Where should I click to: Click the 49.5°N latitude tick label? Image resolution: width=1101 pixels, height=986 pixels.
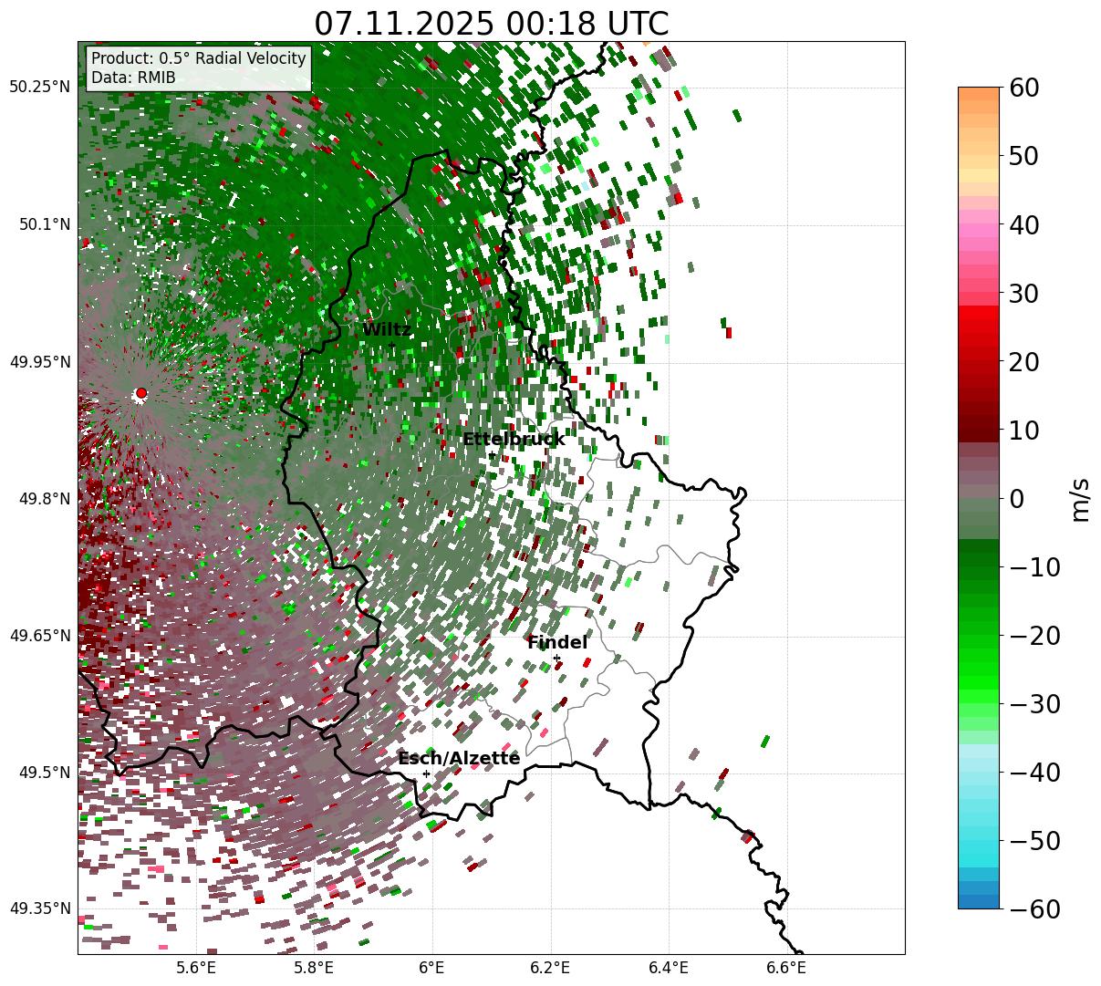coord(44,773)
